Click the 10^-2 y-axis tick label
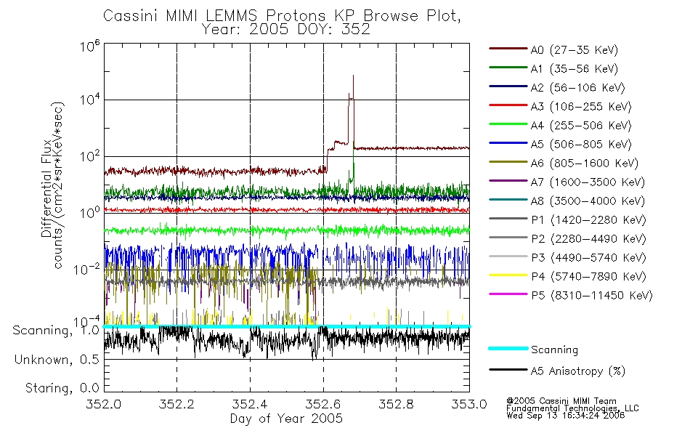 click(86, 269)
